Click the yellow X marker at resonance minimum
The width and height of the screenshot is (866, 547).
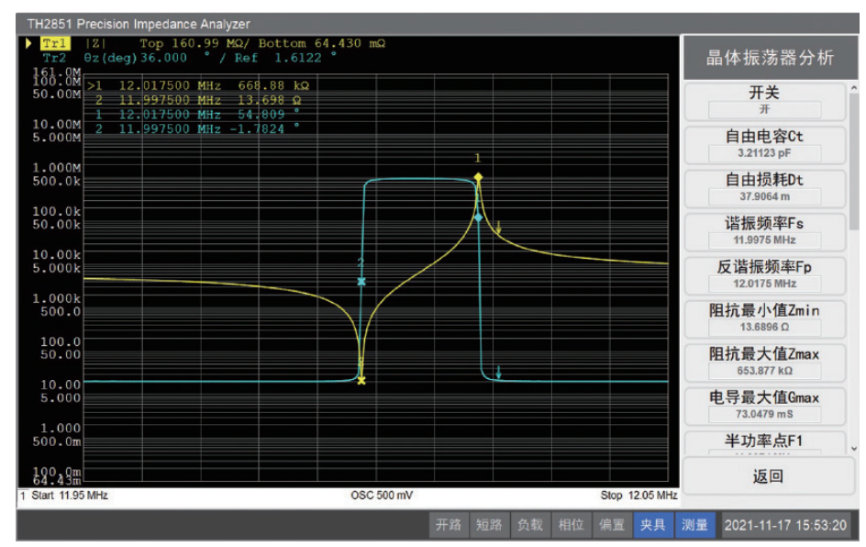coord(361,380)
